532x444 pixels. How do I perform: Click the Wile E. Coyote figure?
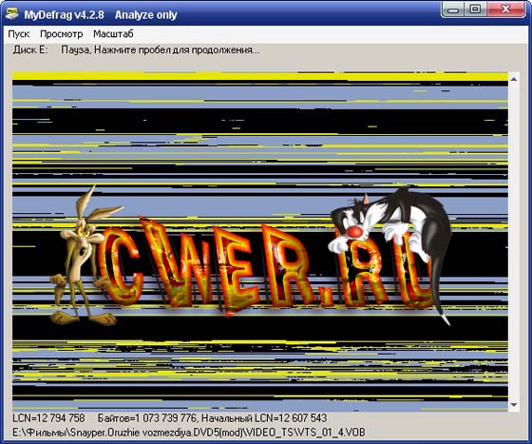pos(85,257)
